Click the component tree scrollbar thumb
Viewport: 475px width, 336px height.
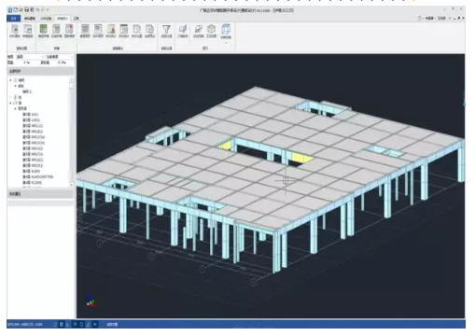[71, 86]
